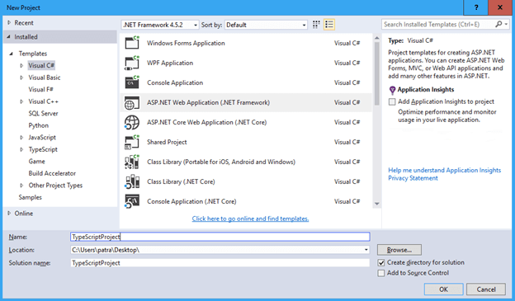Expand the TypeScript tree node arrow

coord(21,149)
